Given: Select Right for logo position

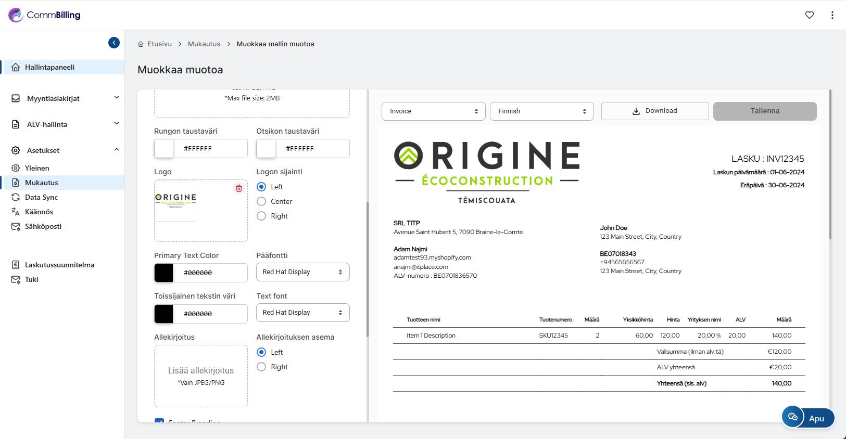Looking at the screenshot, I should (x=262, y=216).
